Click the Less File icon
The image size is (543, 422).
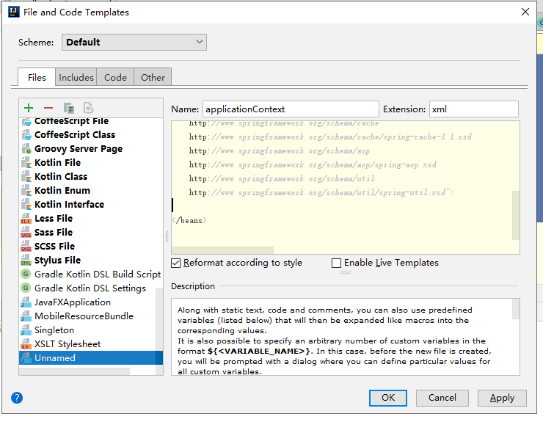[x=26, y=218]
